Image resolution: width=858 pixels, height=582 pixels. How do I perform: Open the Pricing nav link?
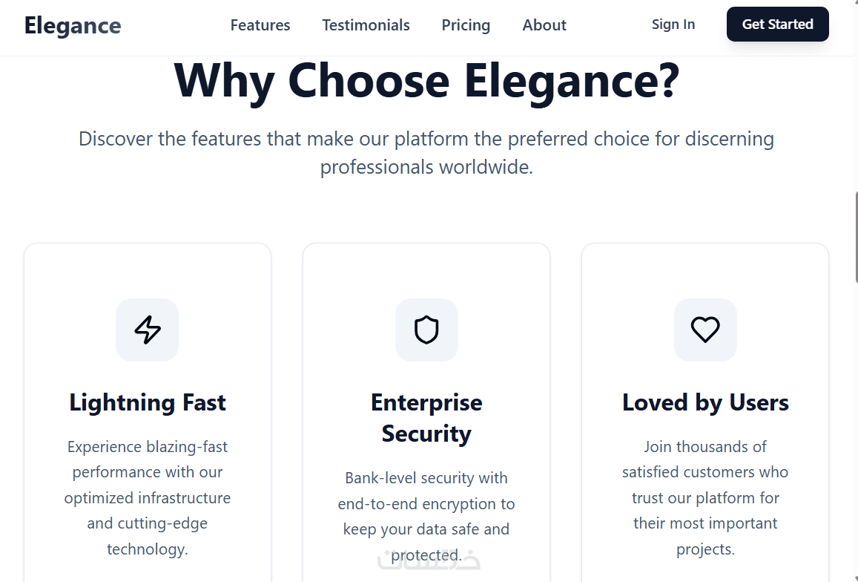coord(466,25)
